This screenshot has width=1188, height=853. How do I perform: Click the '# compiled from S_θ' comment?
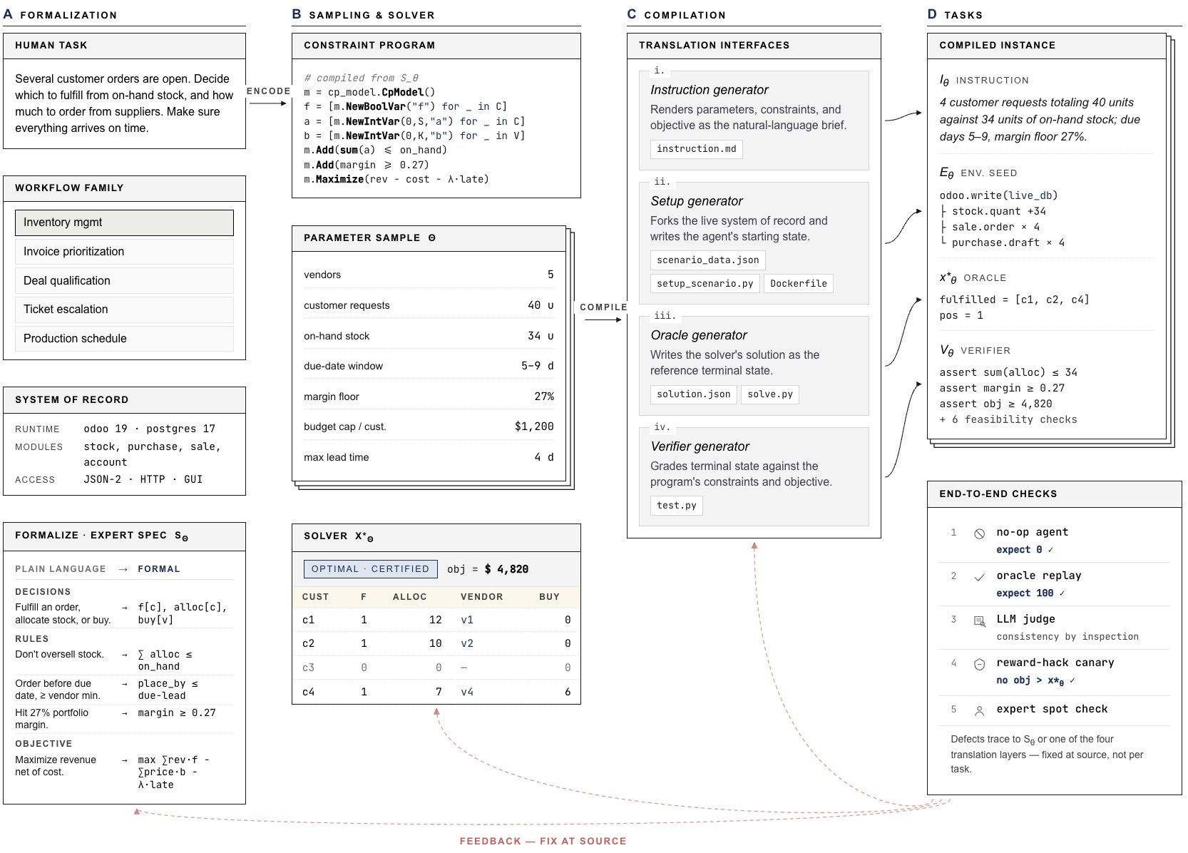[362, 78]
